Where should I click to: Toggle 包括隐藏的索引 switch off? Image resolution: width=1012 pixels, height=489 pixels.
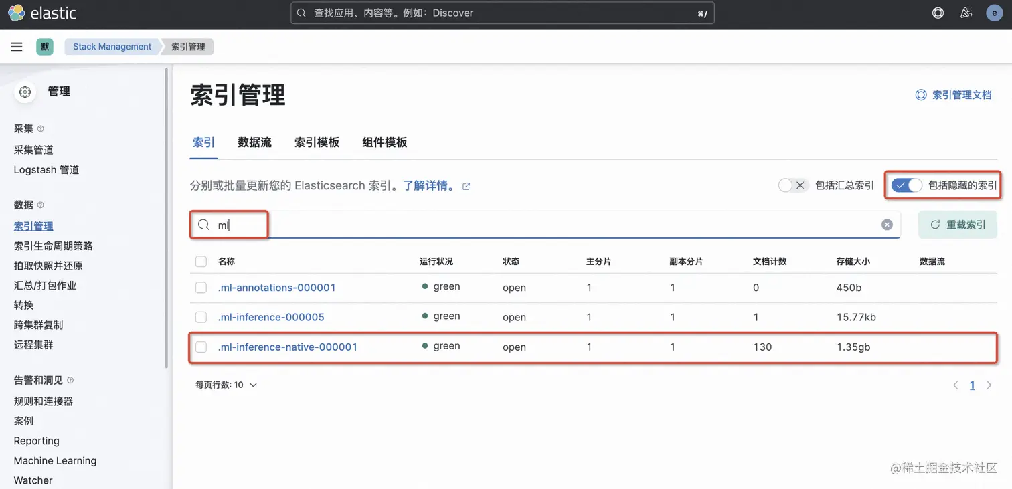907,185
